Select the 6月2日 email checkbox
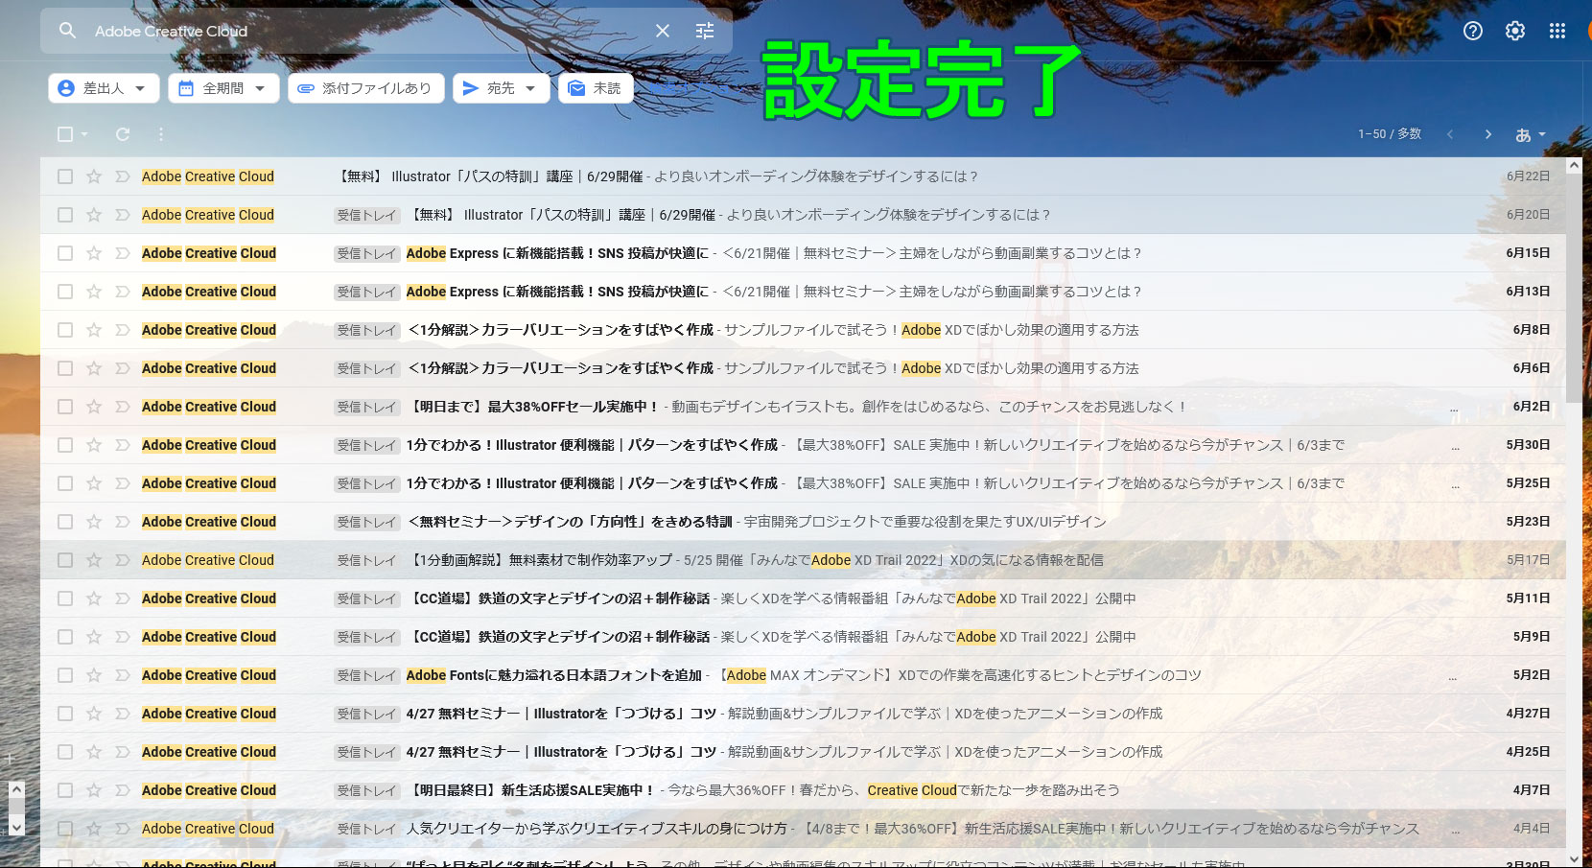 tap(65, 407)
